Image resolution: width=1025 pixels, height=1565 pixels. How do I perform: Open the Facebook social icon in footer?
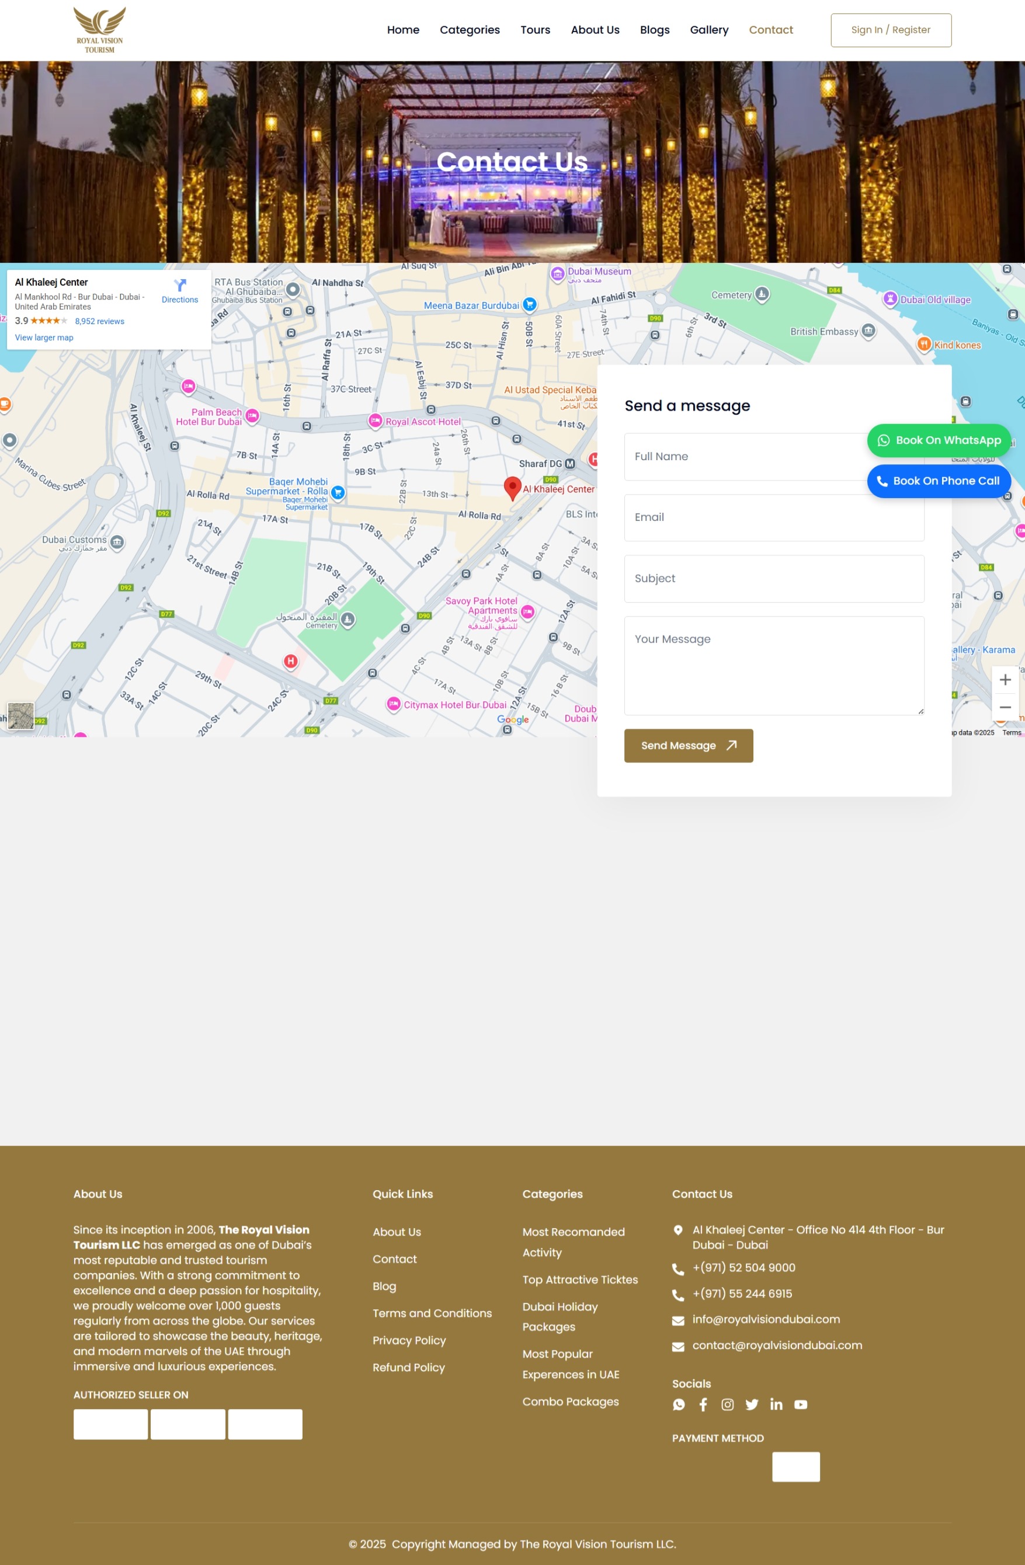click(703, 1404)
